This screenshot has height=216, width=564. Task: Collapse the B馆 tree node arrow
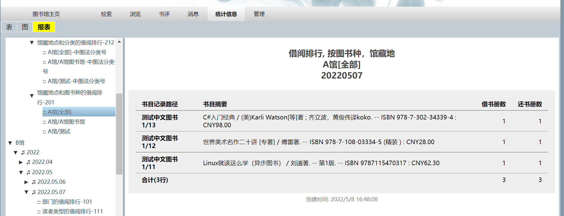tap(10, 143)
